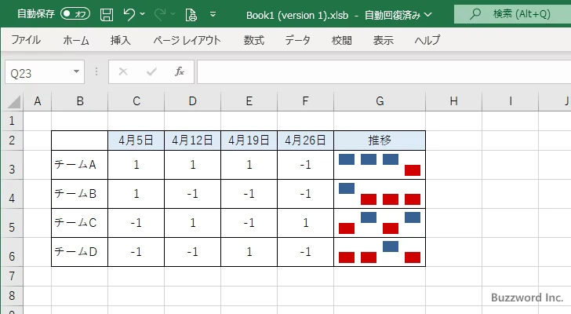Click the 4月26日 header cell
Screen dimensions: 571x314
click(306, 141)
